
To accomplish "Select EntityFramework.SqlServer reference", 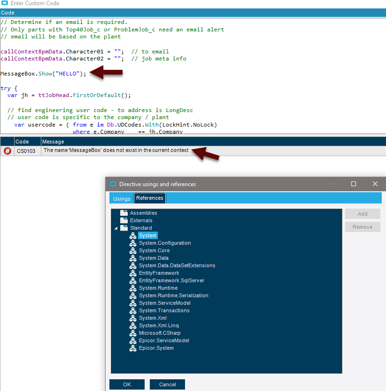I will click(171, 280).
